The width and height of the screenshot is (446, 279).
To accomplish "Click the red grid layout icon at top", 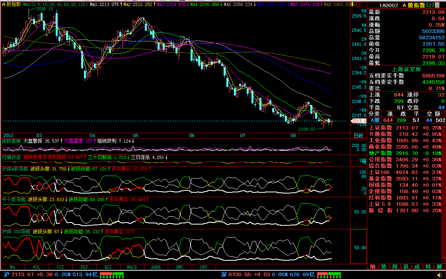I will click(360, 5).
